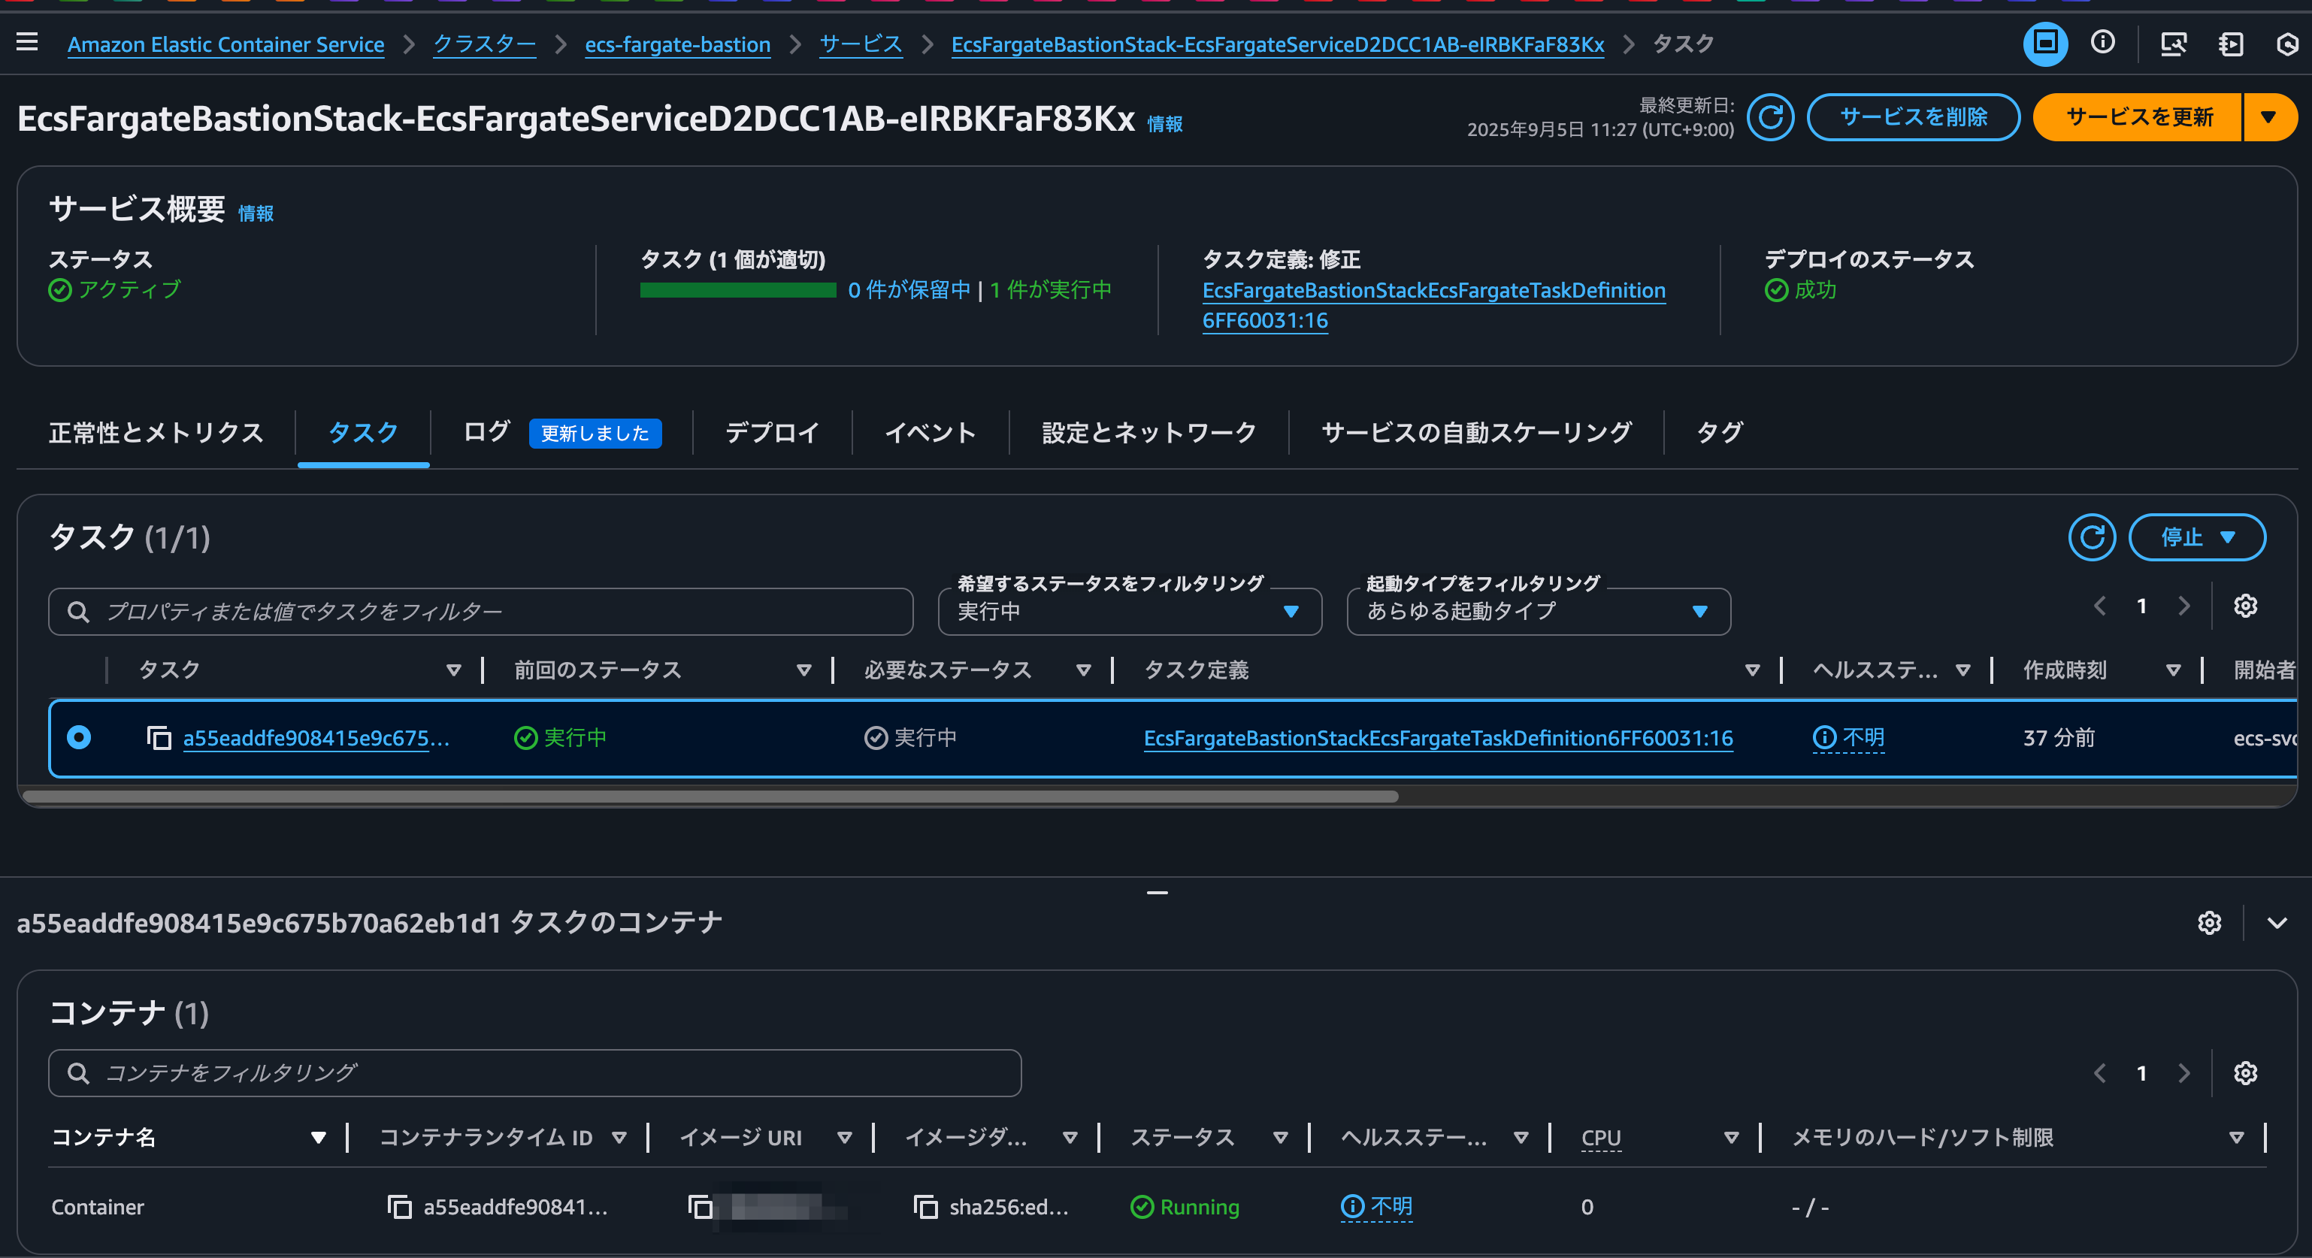The width and height of the screenshot is (2312, 1258).
Task: Open task definition link in service overview
Action: pos(1433,305)
